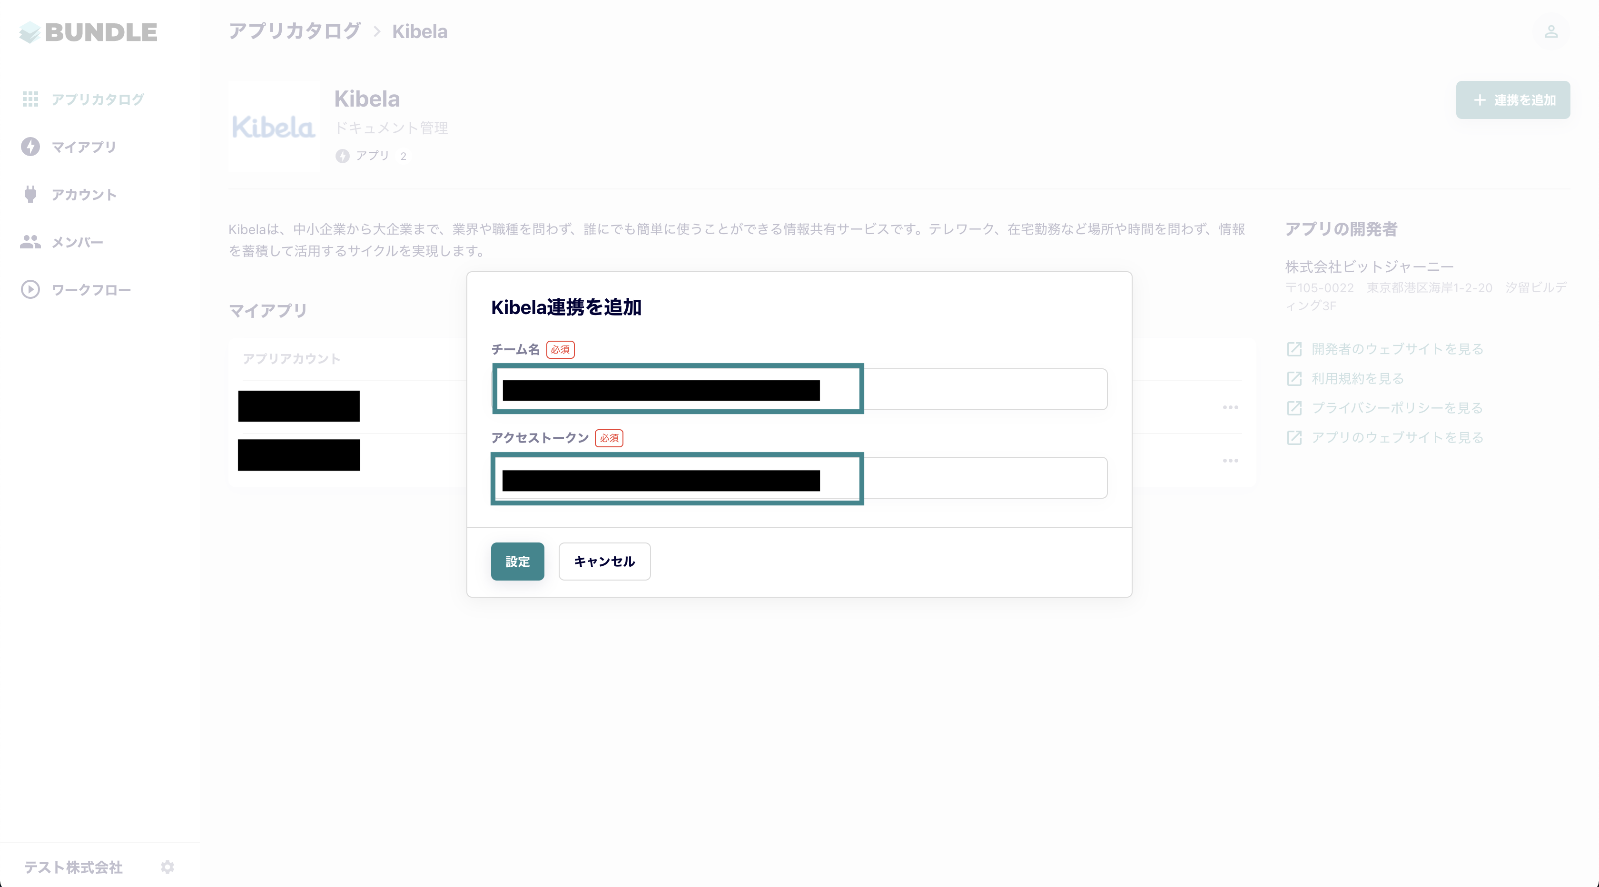Click the ワークフロー play circle icon
This screenshot has height=887, width=1599.
coord(30,289)
